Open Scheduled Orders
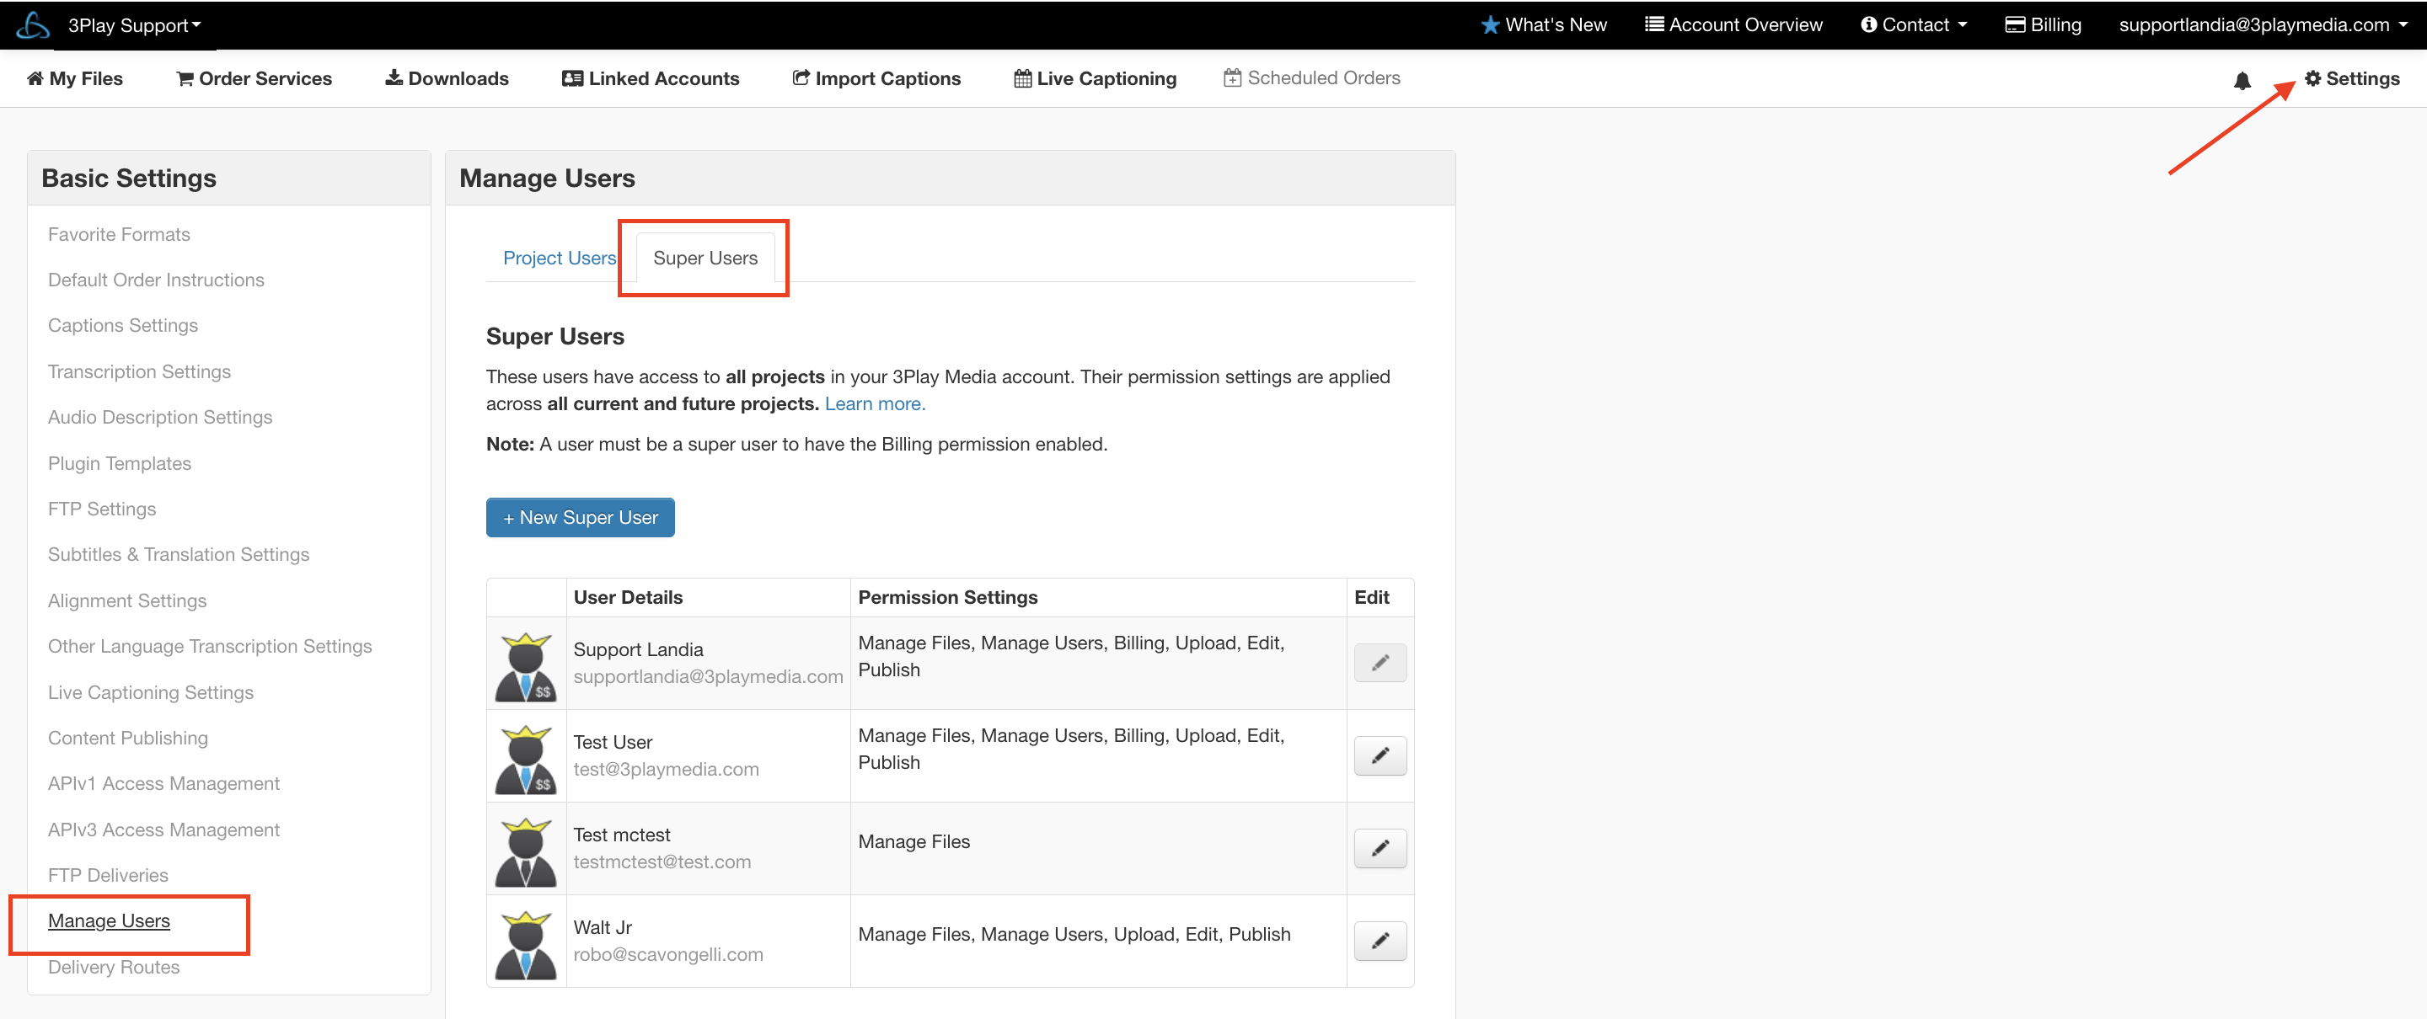Image resolution: width=2427 pixels, height=1019 pixels. point(1311,78)
